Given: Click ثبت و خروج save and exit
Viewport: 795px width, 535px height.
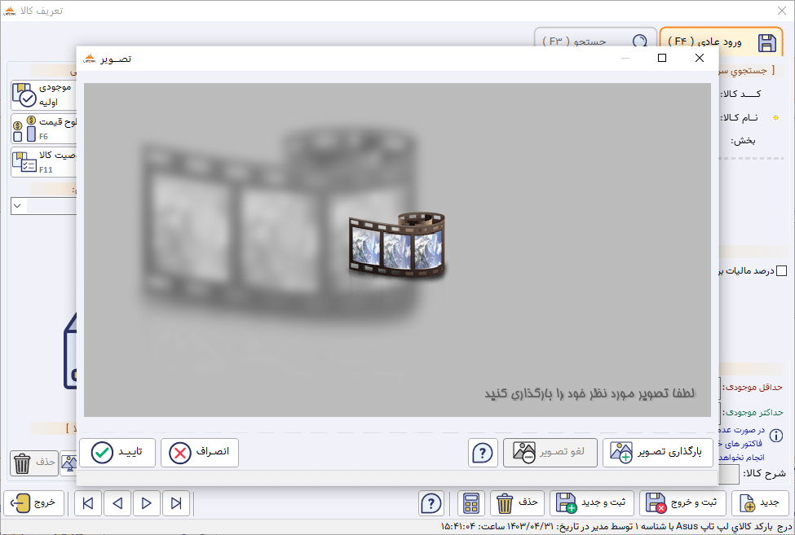Looking at the screenshot, I should coord(682,503).
